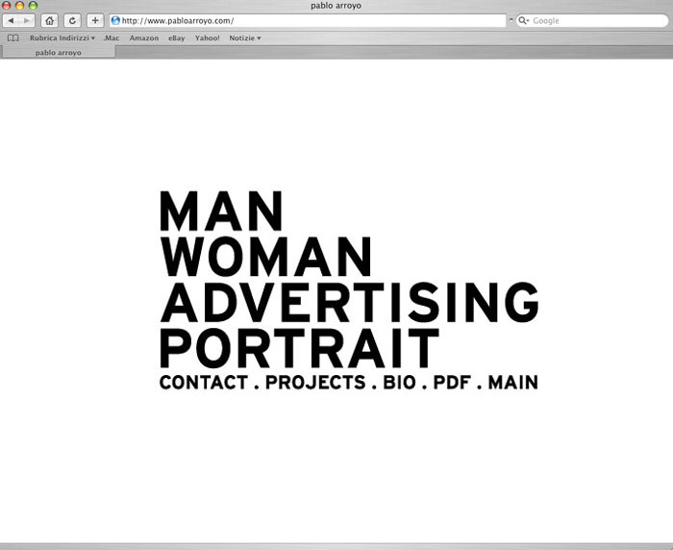Open the home page via house icon

pyautogui.click(x=49, y=20)
